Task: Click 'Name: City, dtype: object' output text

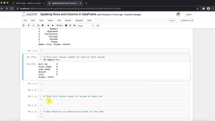Action: pyautogui.click(x=54, y=44)
